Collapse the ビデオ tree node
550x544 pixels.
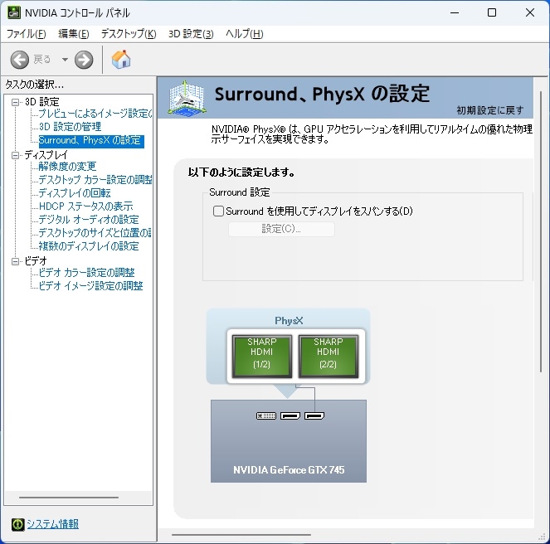click(15, 261)
